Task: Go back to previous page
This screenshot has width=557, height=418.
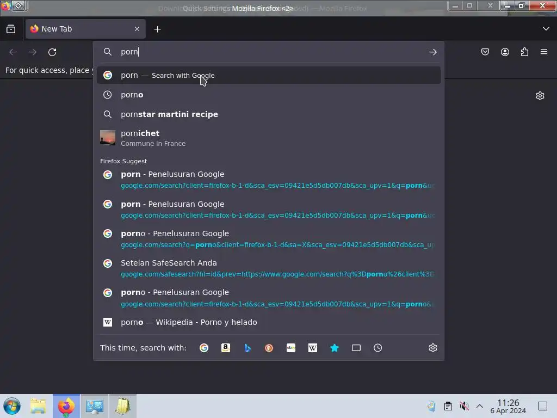Action: [13, 52]
